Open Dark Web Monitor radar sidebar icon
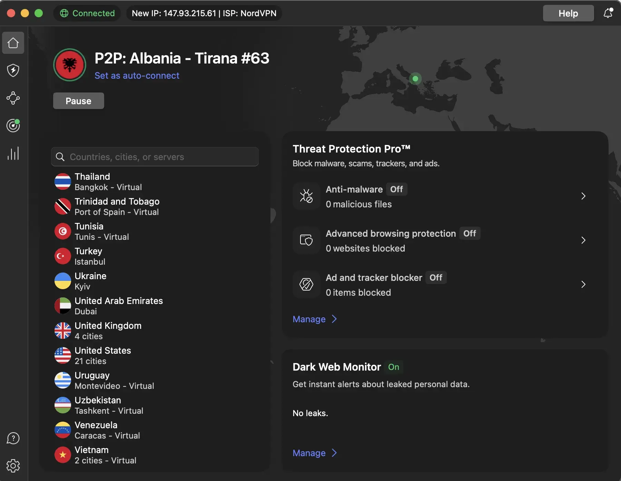This screenshot has height=481, width=621. click(13, 126)
